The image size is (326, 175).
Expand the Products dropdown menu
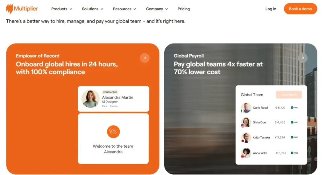click(62, 9)
